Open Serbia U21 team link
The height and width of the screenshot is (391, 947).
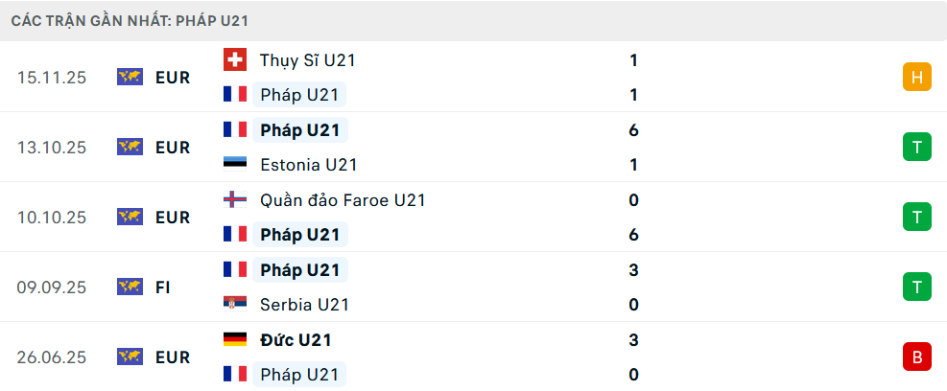click(304, 305)
